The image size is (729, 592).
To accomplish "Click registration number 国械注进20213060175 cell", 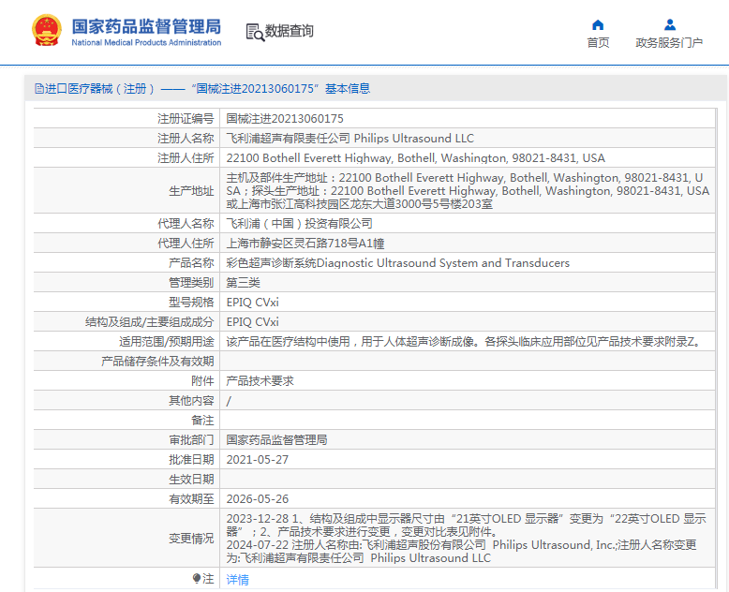I will click(x=285, y=119).
